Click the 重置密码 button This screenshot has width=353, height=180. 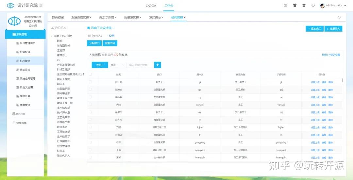click(x=109, y=43)
